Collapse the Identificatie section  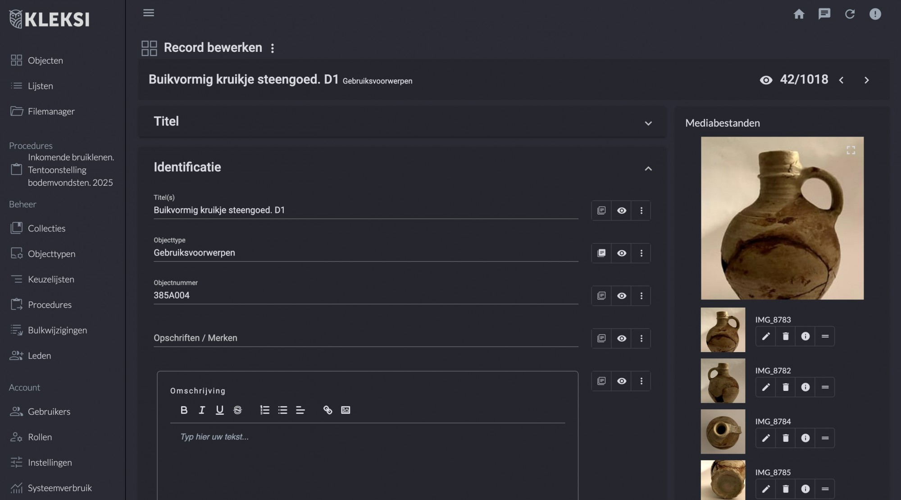pos(648,169)
